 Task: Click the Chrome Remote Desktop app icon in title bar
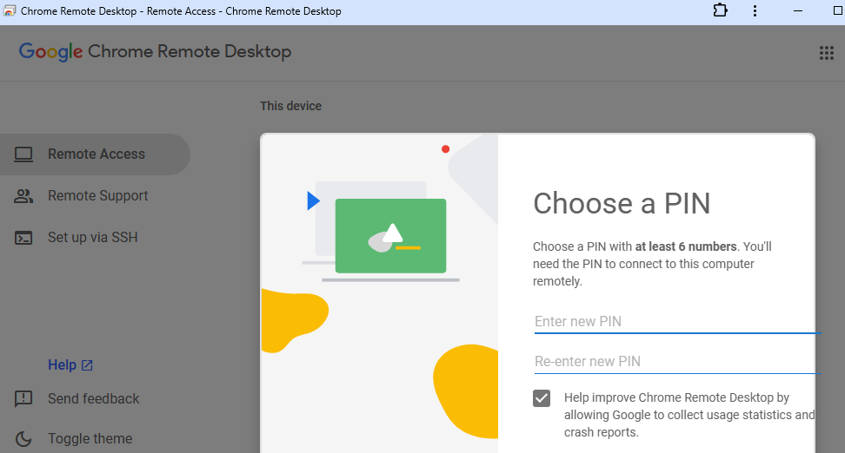10,10
